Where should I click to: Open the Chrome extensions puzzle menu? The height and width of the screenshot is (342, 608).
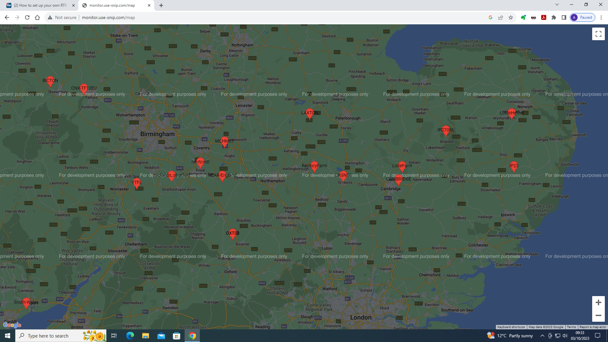tap(554, 17)
